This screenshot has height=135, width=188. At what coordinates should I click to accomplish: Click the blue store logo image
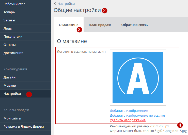138,77
